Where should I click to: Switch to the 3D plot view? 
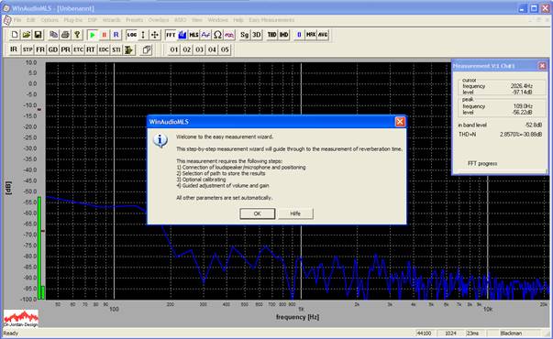coord(257,35)
